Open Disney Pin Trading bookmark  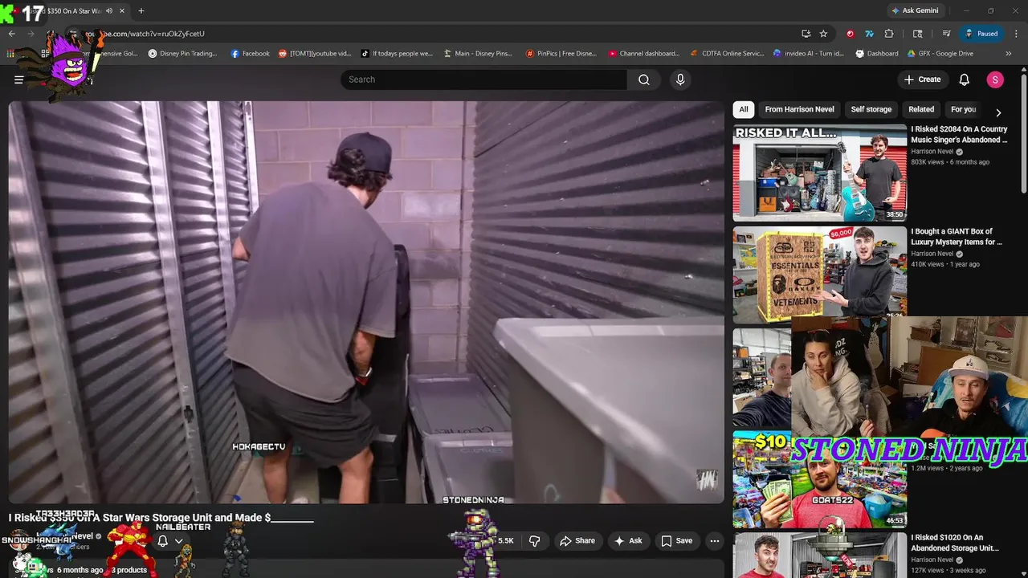[182, 54]
